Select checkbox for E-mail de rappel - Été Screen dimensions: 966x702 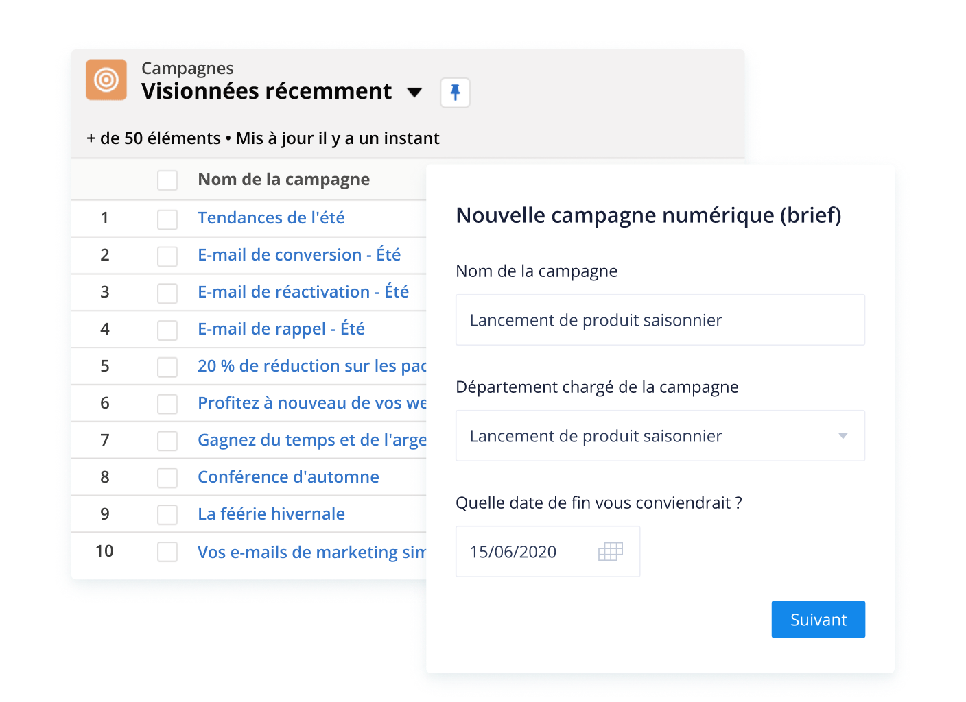pyautogui.click(x=167, y=330)
